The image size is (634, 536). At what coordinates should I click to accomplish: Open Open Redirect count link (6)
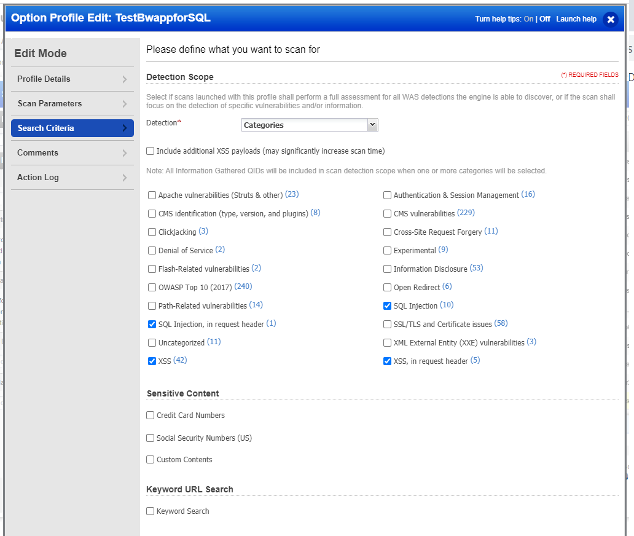(447, 287)
